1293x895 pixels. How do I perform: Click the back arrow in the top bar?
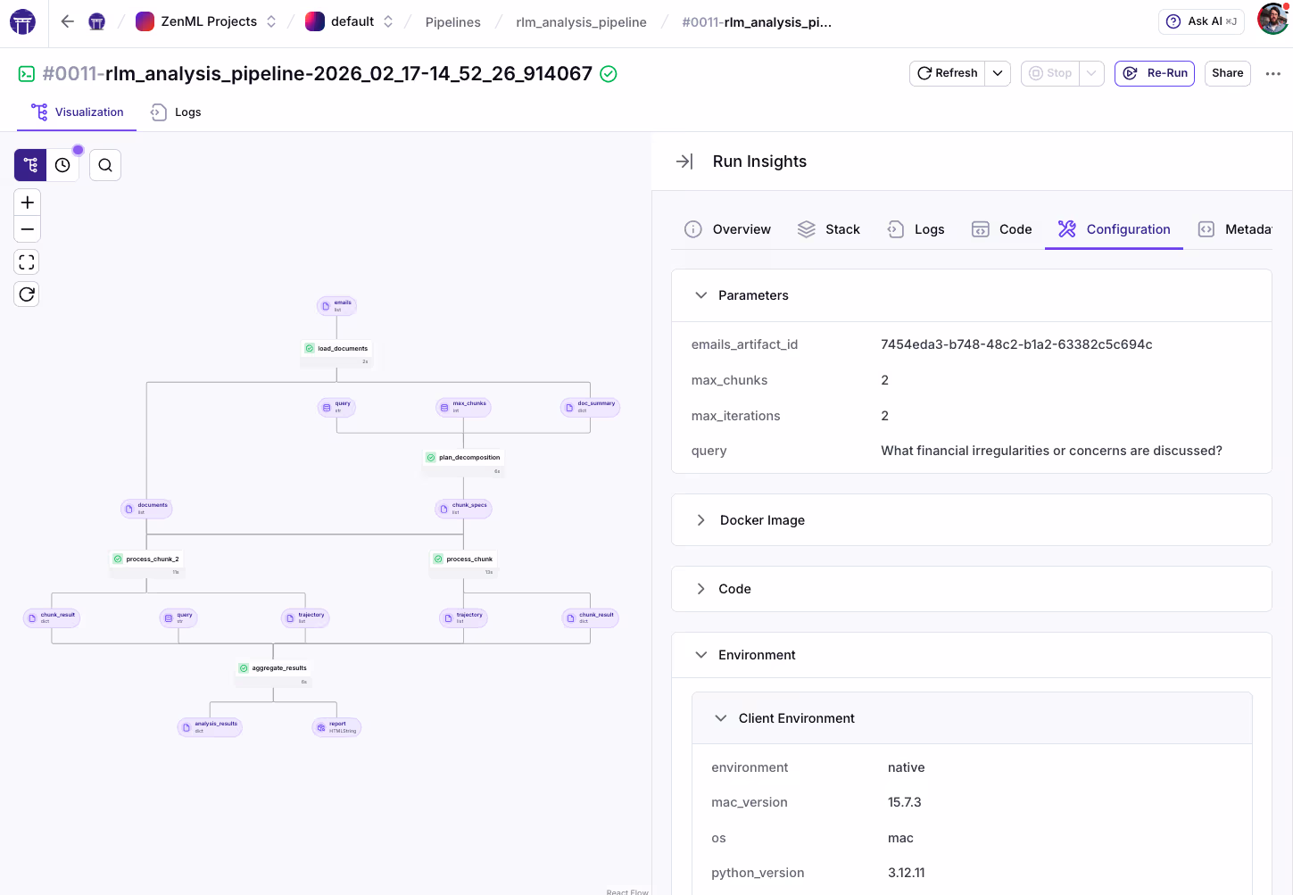click(x=67, y=21)
